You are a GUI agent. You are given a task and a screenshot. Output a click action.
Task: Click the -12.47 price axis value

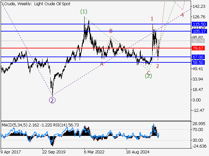click(199, 110)
